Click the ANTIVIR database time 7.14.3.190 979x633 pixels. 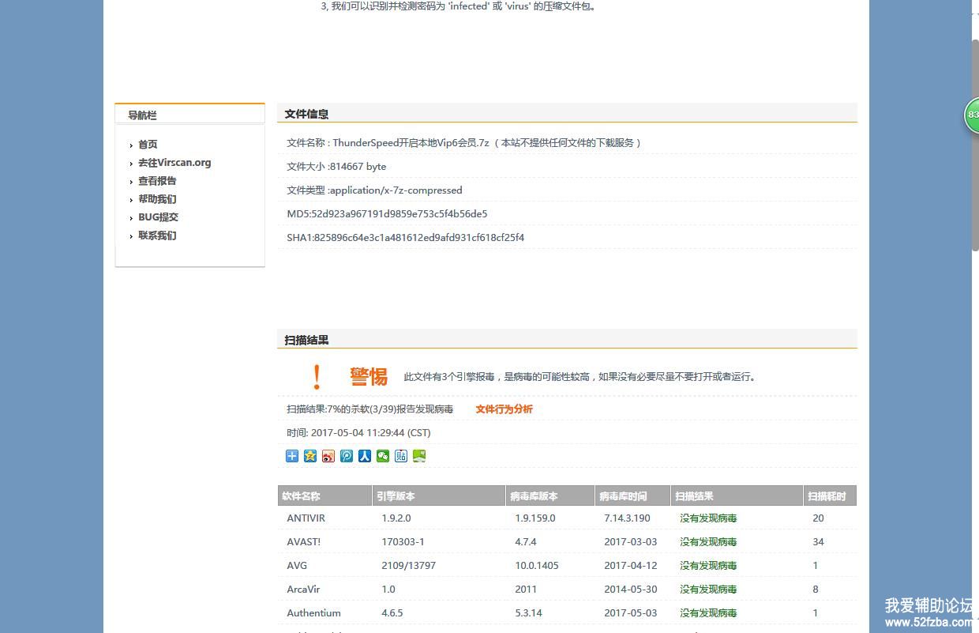(627, 518)
